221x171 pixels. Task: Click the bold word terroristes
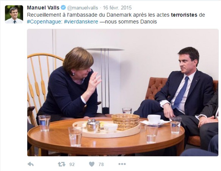coord(184,15)
